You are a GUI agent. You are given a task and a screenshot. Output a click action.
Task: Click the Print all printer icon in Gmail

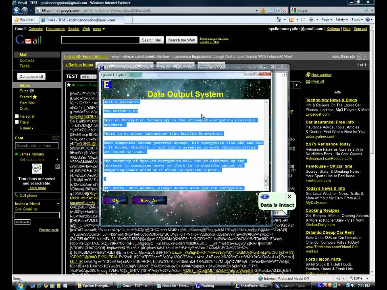click(308, 82)
